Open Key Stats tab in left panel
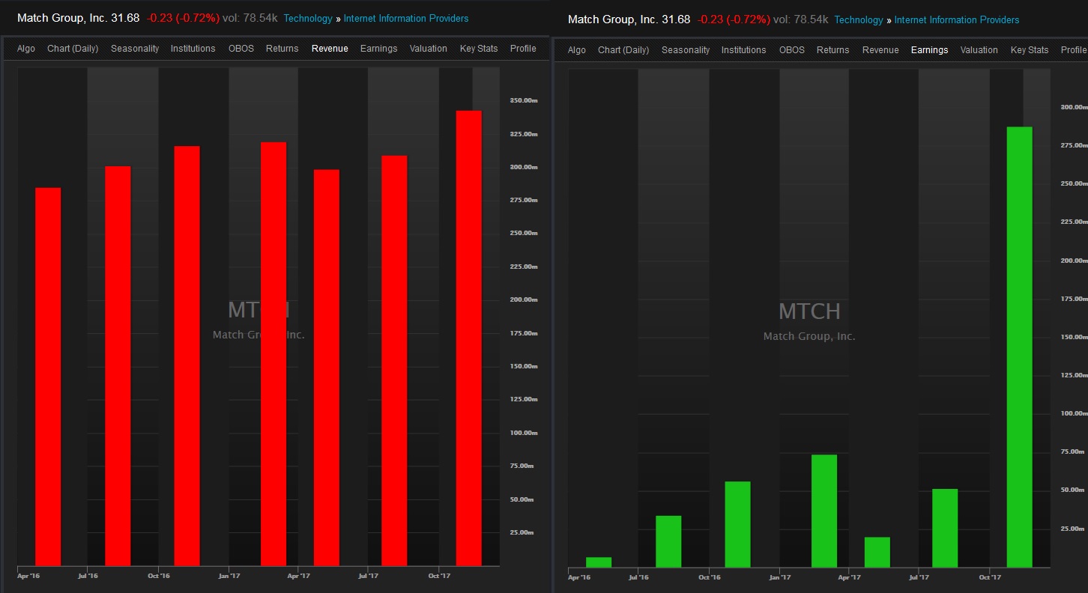1088x593 pixels. pos(479,49)
